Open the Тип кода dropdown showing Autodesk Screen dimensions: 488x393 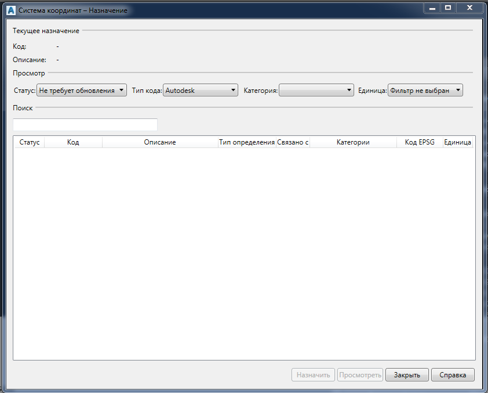pyautogui.click(x=201, y=91)
